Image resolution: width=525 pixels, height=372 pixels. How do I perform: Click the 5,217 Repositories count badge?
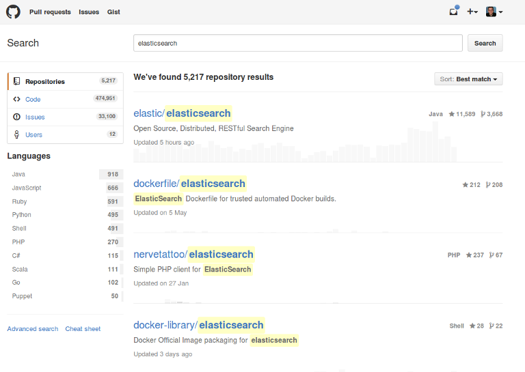(108, 81)
